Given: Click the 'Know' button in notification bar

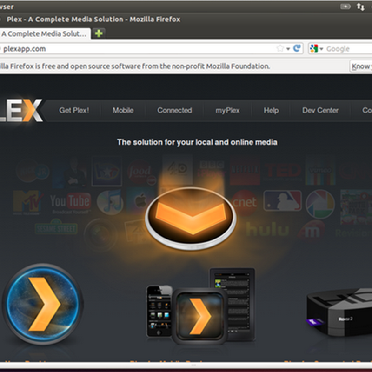Looking at the screenshot, I should pyautogui.click(x=361, y=66).
